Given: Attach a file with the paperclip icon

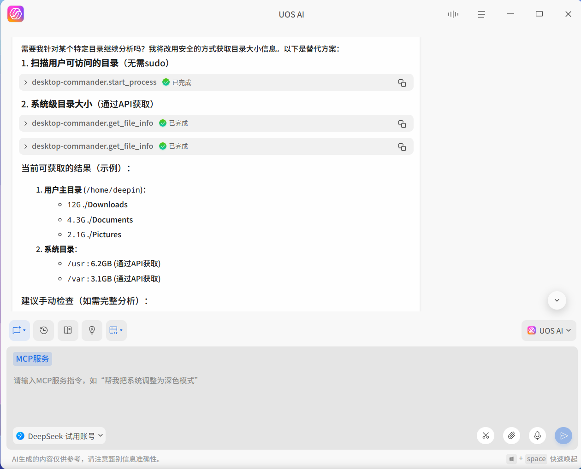Looking at the screenshot, I should click(511, 435).
